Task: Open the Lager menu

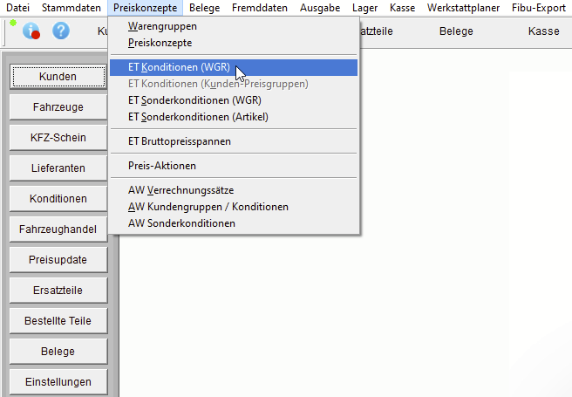Action: 364,8
